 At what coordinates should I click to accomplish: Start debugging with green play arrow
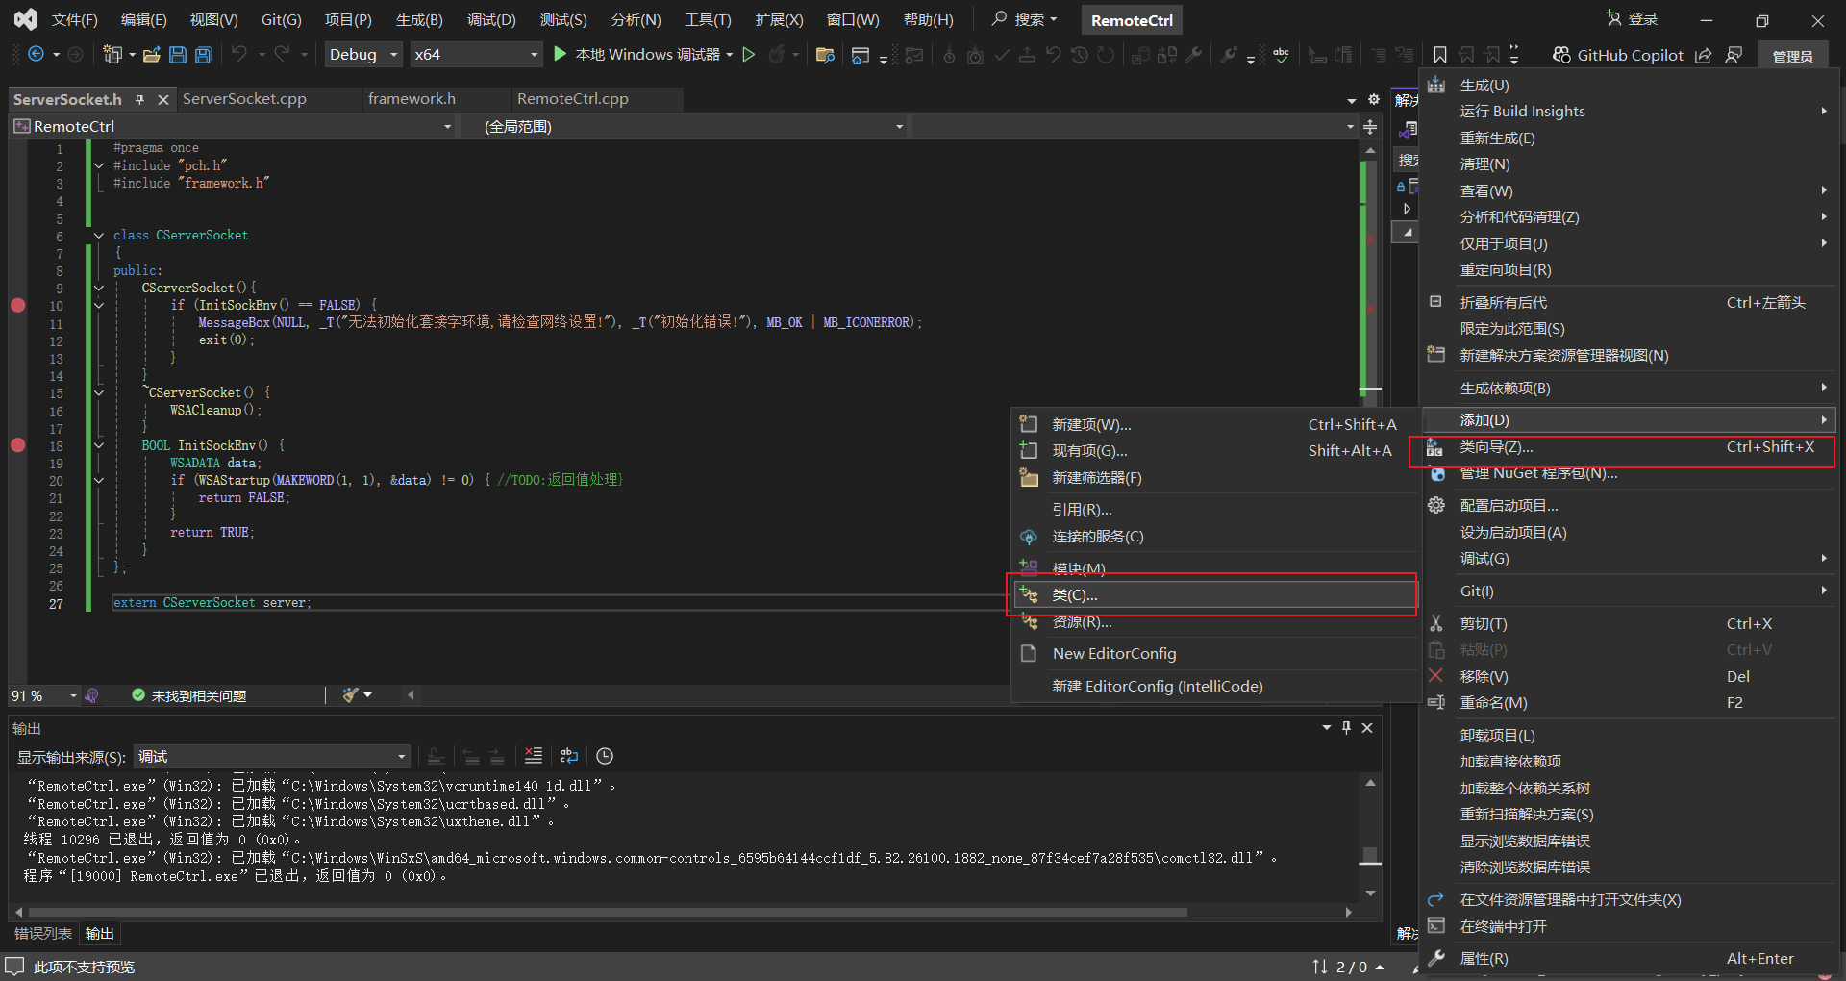tap(561, 55)
